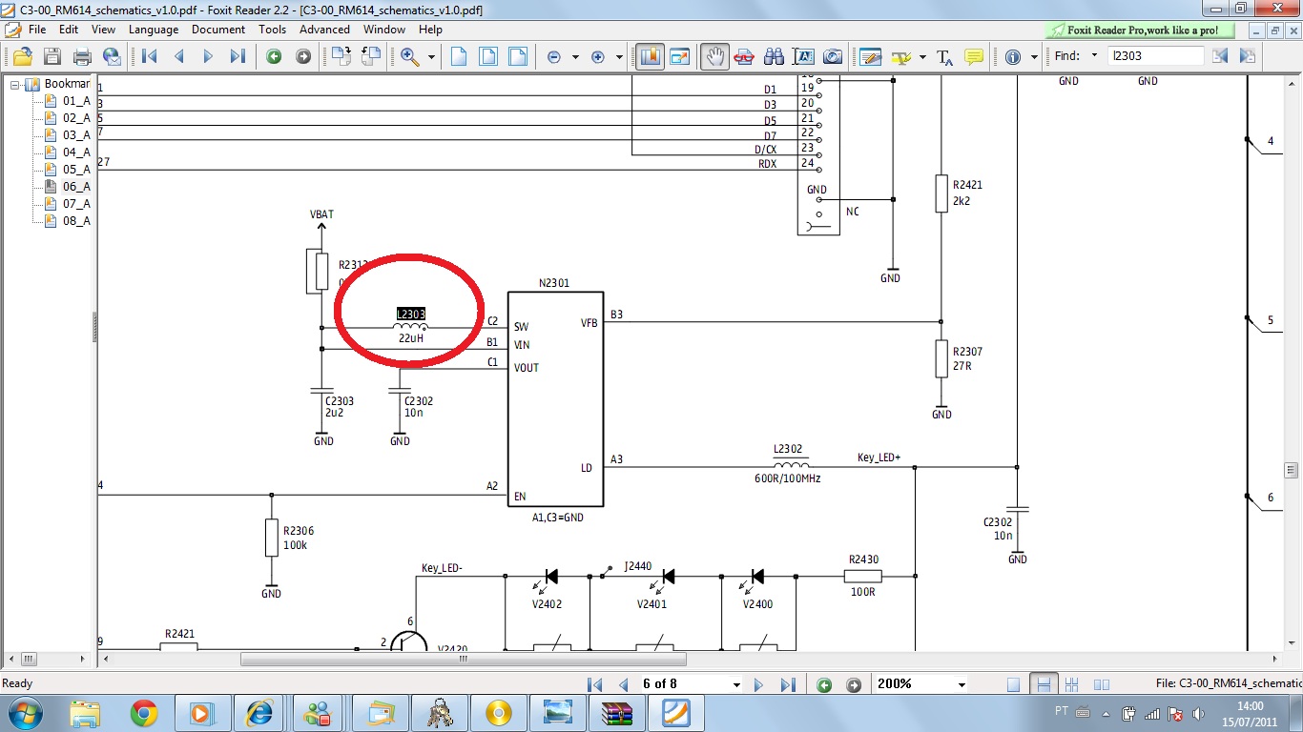1303x732 pixels.
Task: Select the Highlight text tool
Action: coord(900,56)
